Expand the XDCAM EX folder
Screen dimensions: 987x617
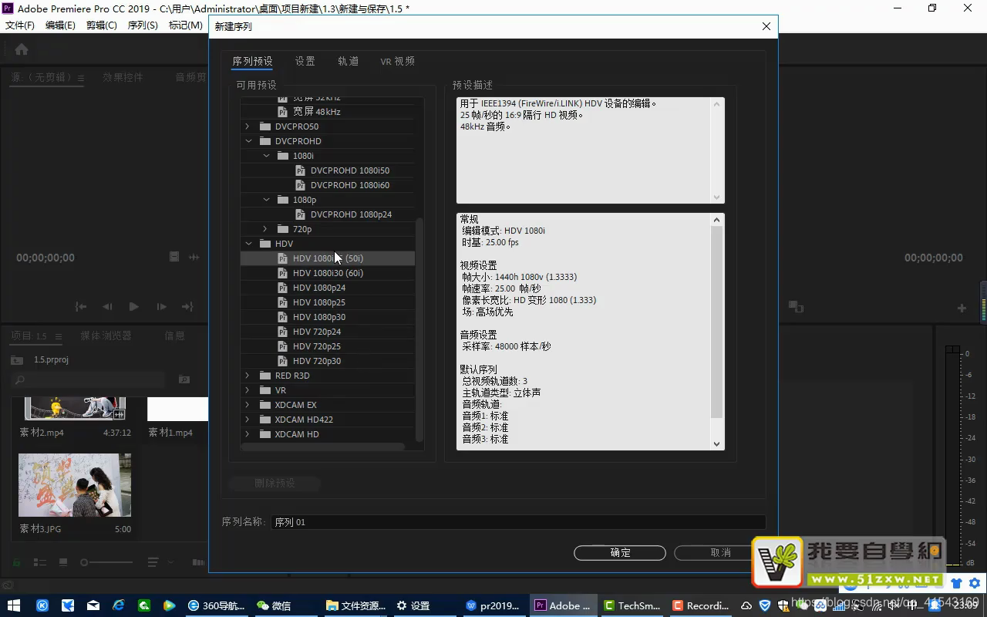click(x=248, y=405)
